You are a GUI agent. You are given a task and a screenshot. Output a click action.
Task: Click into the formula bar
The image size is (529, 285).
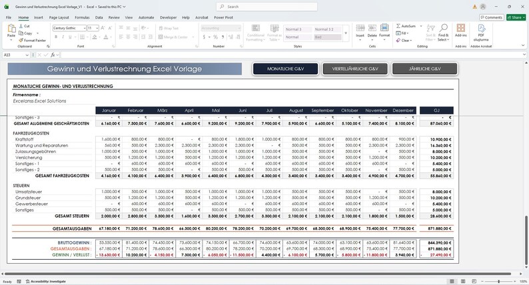click(x=292, y=55)
